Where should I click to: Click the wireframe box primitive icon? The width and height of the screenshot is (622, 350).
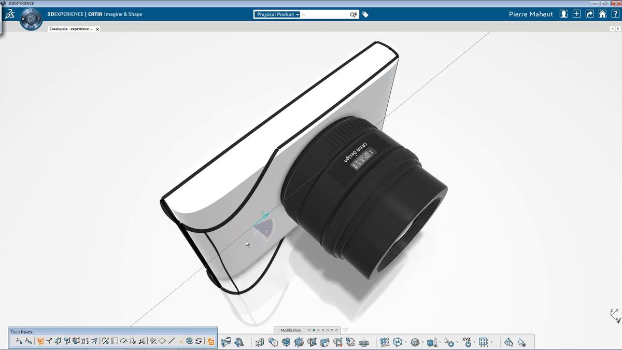(260, 342)
